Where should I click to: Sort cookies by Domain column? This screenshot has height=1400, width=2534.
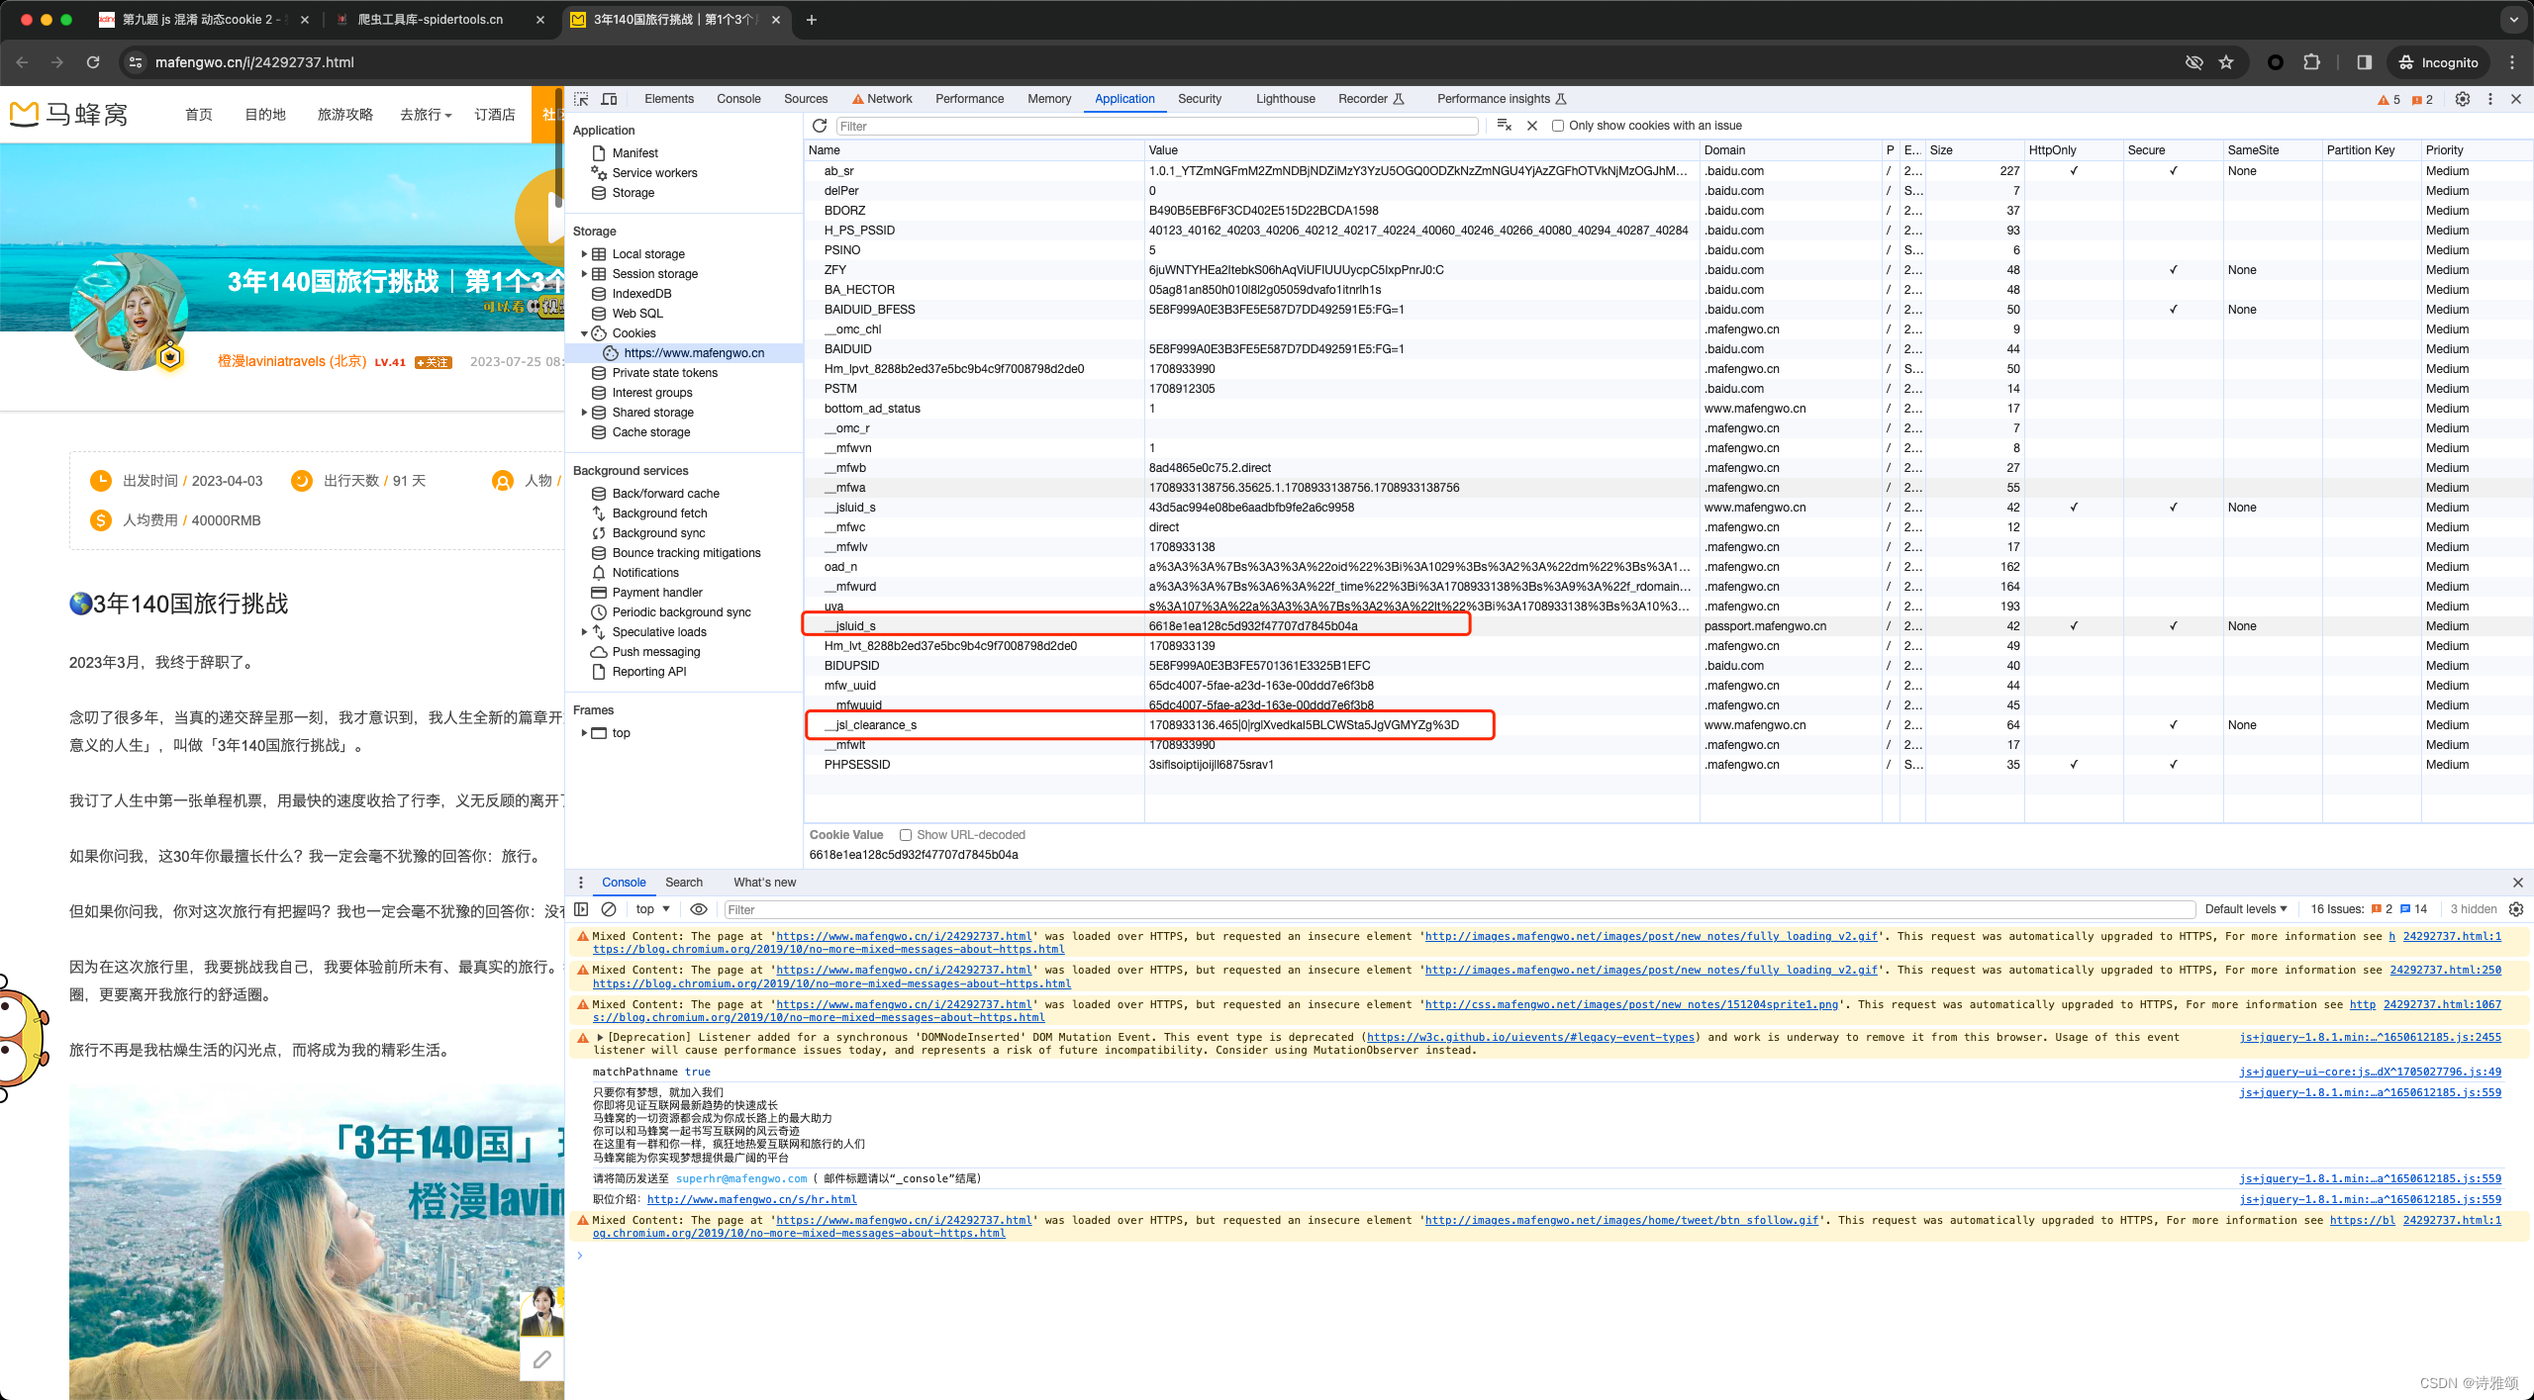point(1790,150)
